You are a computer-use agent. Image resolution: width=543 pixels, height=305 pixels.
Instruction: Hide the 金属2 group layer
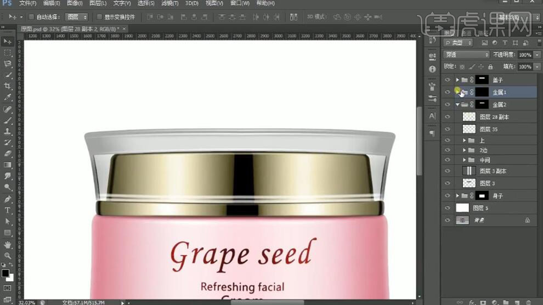(448, 105)
